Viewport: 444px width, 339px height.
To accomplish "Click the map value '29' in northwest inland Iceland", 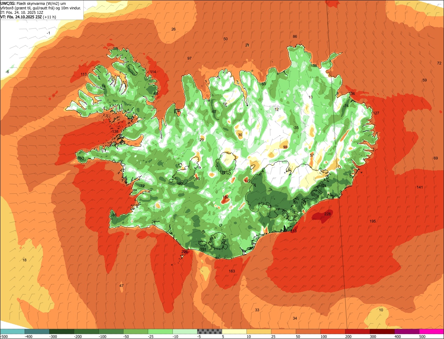I will (x=202, y=140).
